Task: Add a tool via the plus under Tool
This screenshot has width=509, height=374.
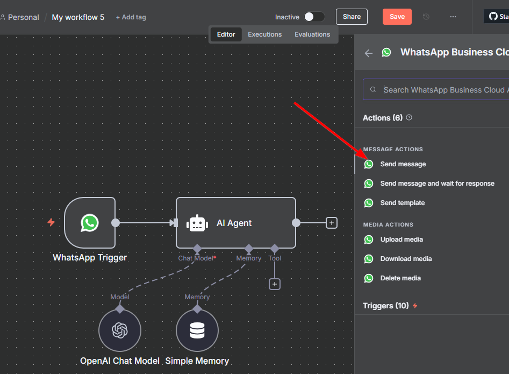Action: tap(275, 284)
